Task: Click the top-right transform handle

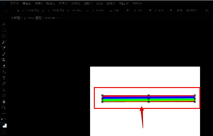Action: pyautogui.click(x=195, y=95)
